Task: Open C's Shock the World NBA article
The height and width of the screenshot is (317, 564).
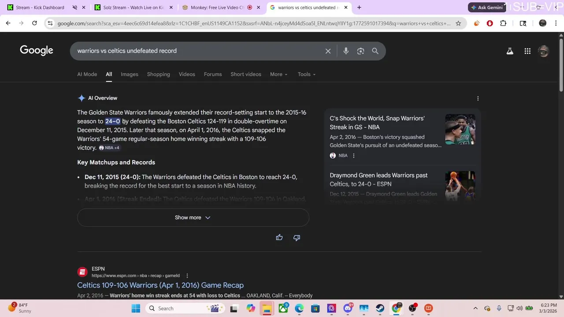Action: 377,123
